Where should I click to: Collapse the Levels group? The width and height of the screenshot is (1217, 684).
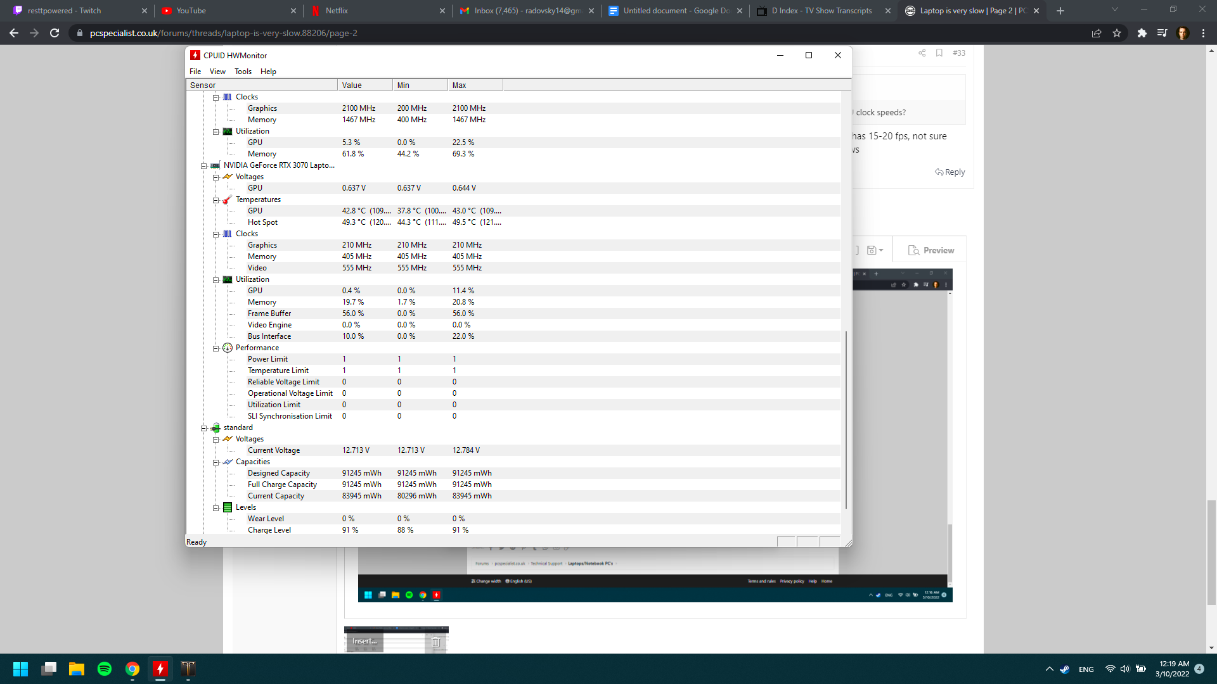click(216, 508)
